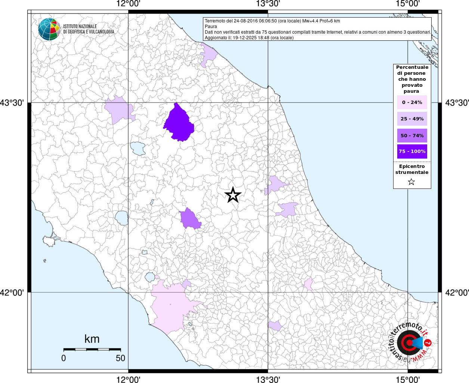Click the black and white scale bar

point(92,349)
